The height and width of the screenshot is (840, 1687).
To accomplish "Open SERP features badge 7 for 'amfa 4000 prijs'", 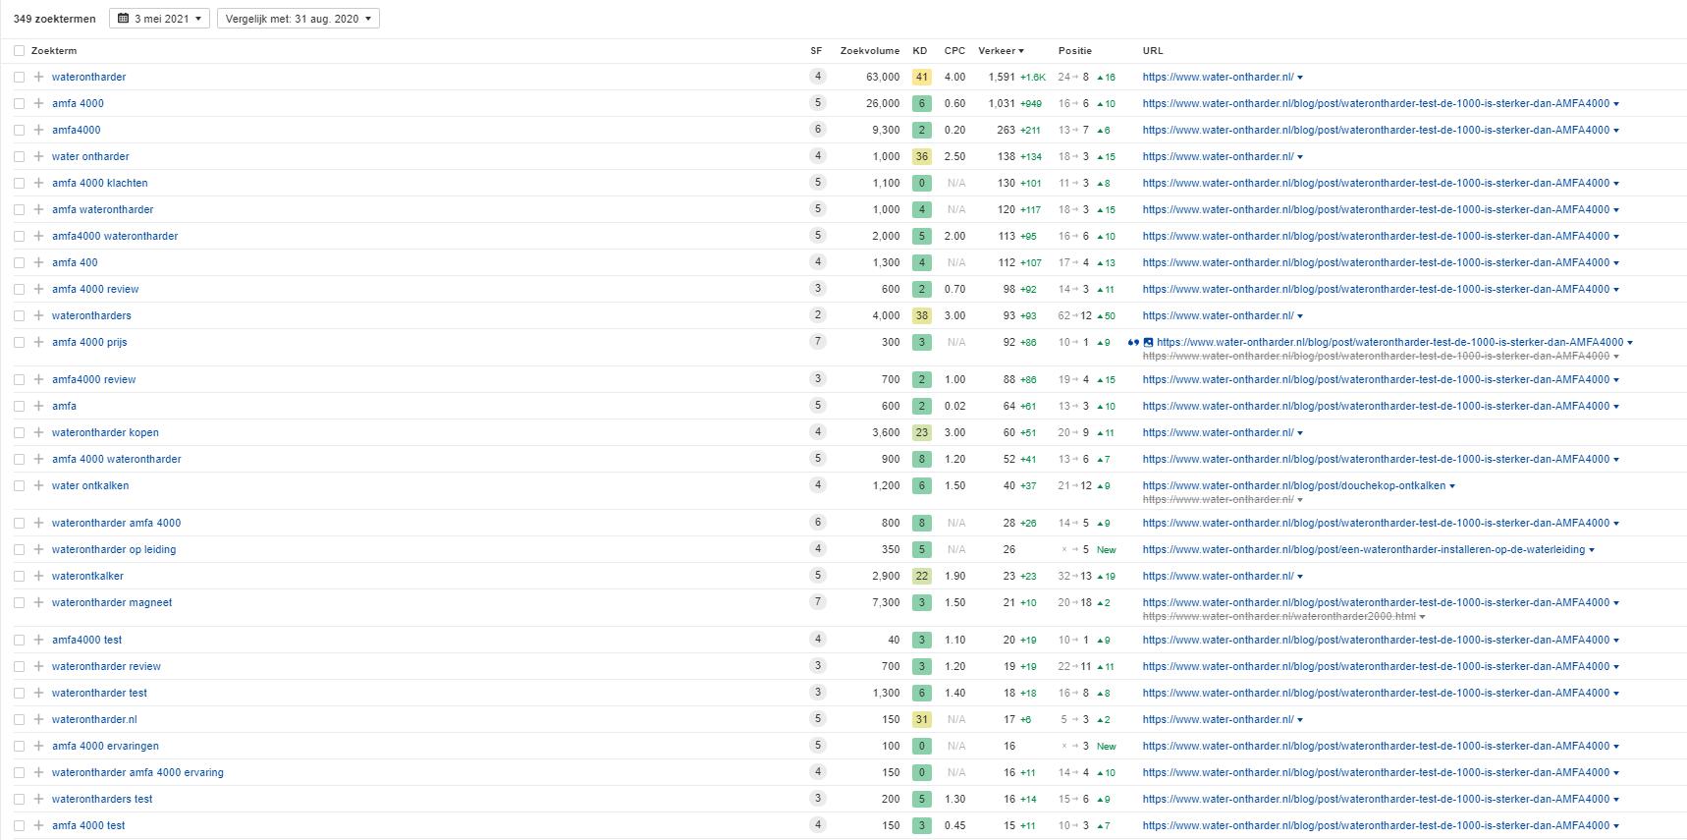I will pos(817,341).
